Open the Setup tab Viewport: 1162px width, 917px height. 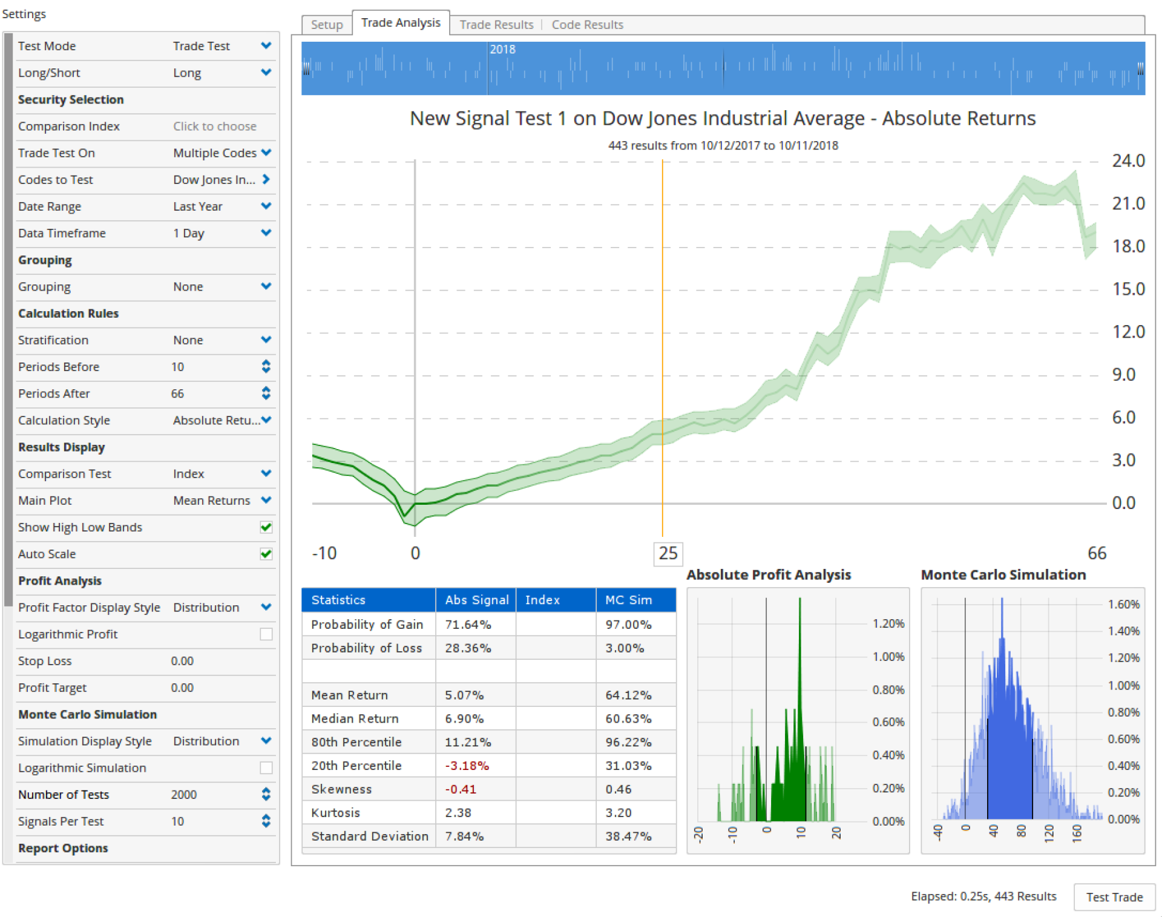[327, 24]
